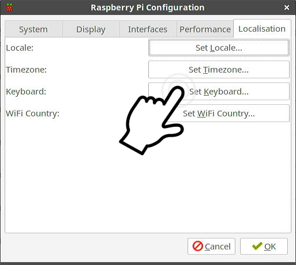The image size is (296, 265).
Task: Open Set WiFi Country dialog
Action: click(x=219, y=113)
